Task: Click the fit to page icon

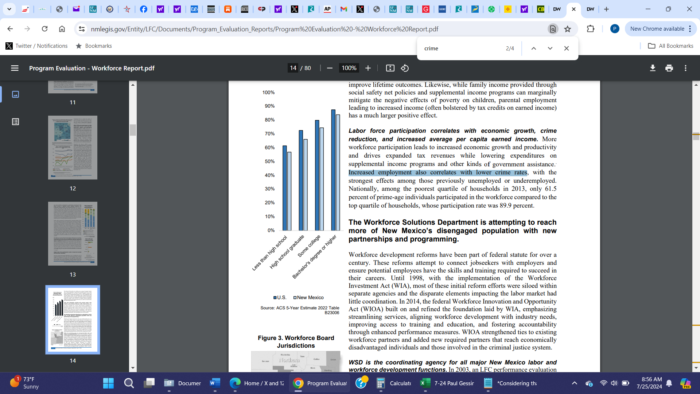Action: pyautogui.click(x=390, y=68)
